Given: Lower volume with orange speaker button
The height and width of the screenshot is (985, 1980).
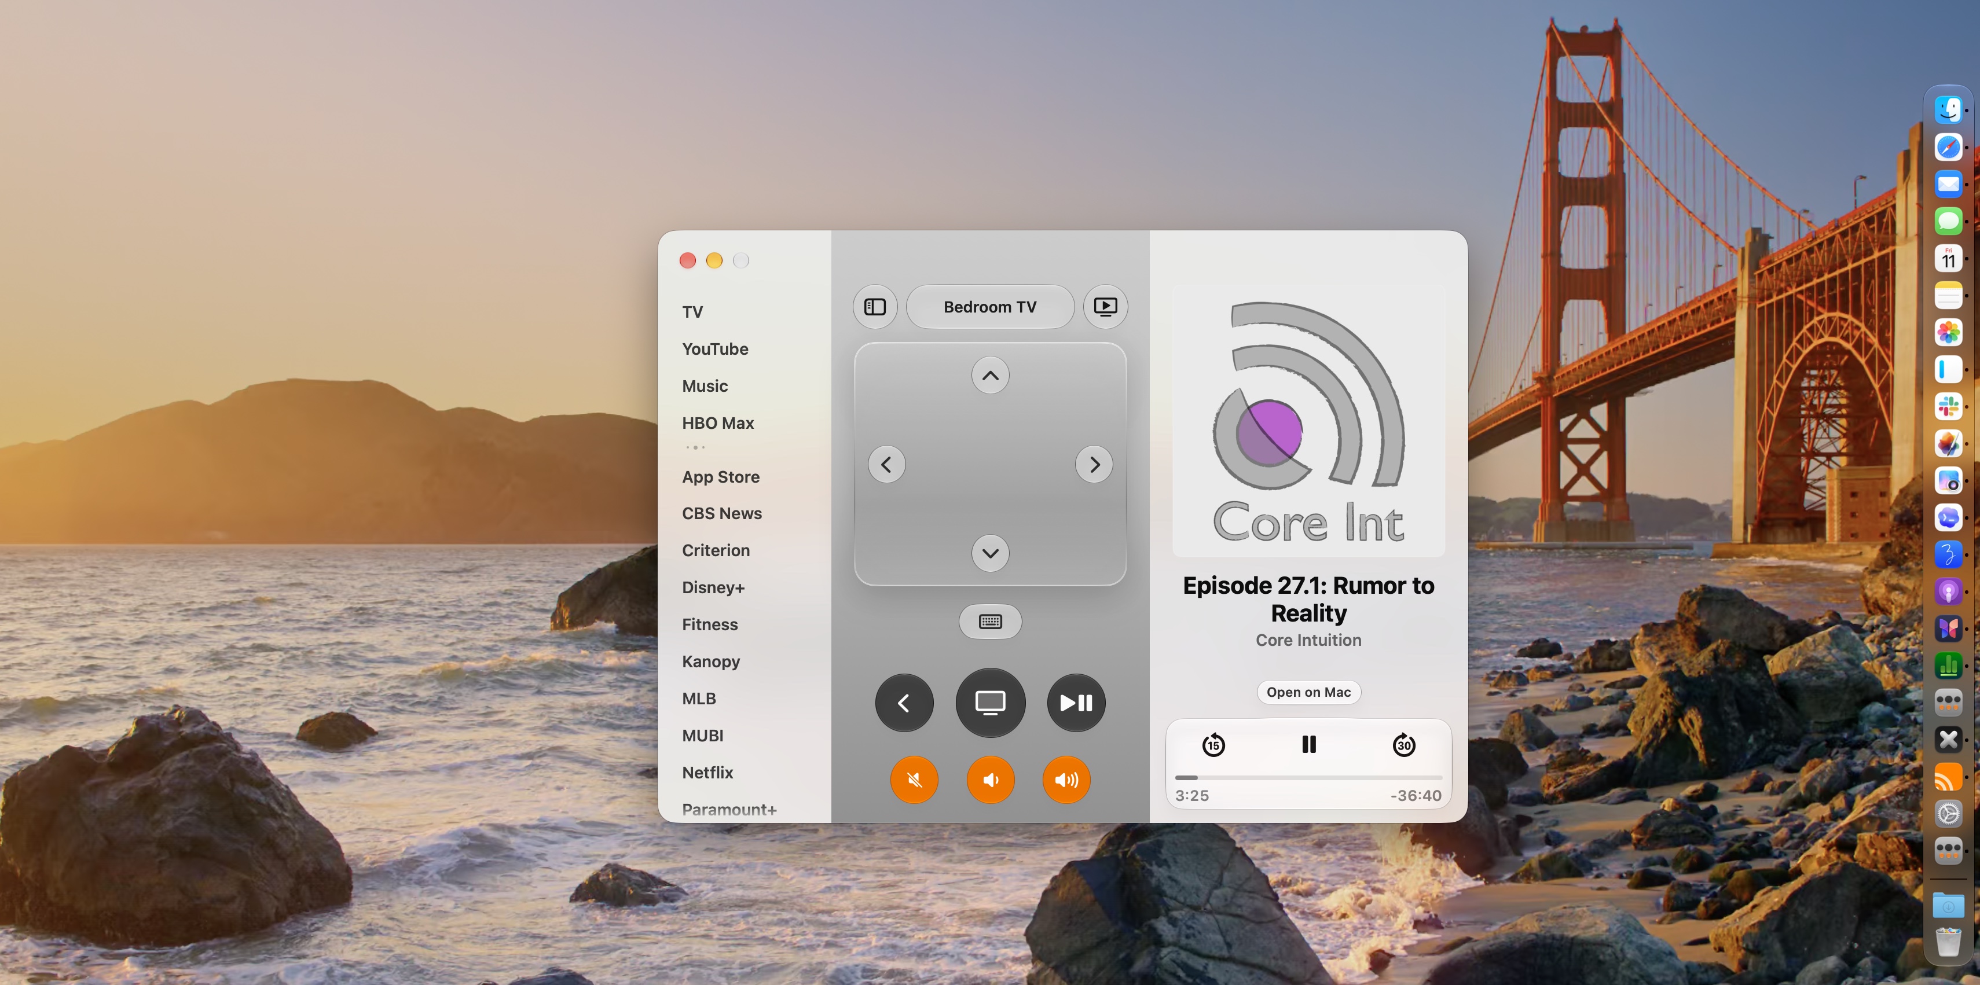Looking at the screenshot, I should pos(990,780).
